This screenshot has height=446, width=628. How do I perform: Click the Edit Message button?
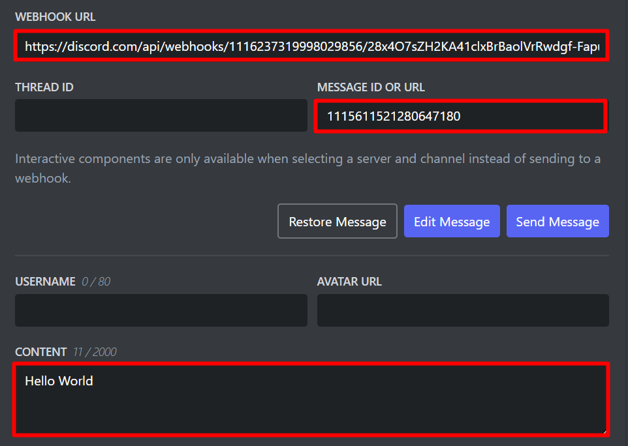coord(452,221)
